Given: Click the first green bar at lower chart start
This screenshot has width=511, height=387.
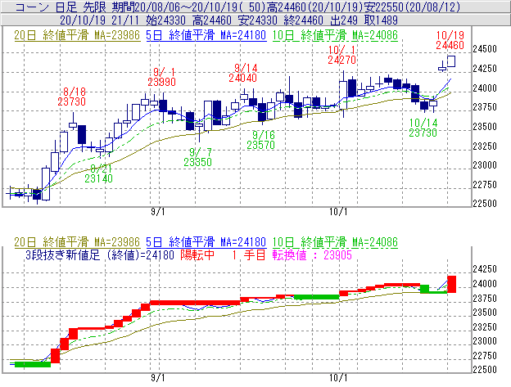Looking at the screenshot, I should pos(33,364).
